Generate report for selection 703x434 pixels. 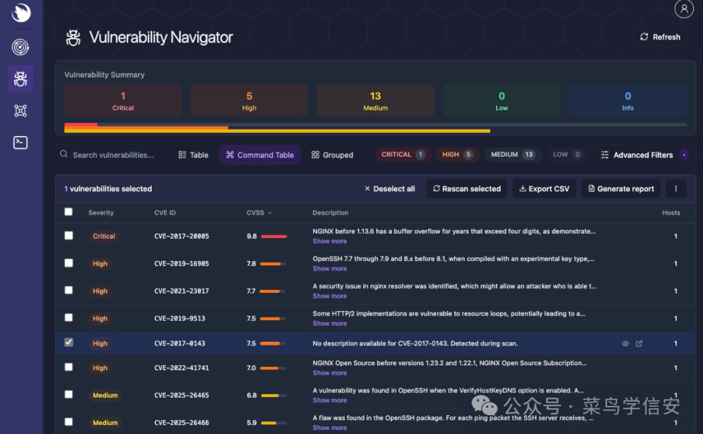(621, 189)
